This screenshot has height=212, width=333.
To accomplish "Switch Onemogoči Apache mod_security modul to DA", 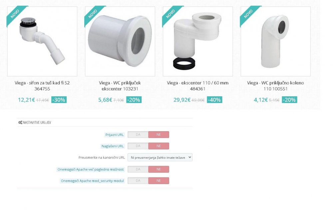I will click(x=138, y=181).
